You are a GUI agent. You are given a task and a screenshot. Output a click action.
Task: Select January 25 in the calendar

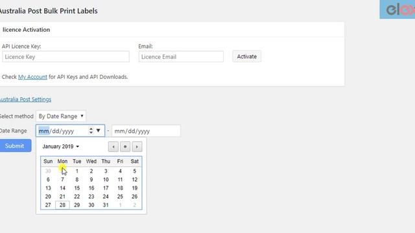pos(120,197)
